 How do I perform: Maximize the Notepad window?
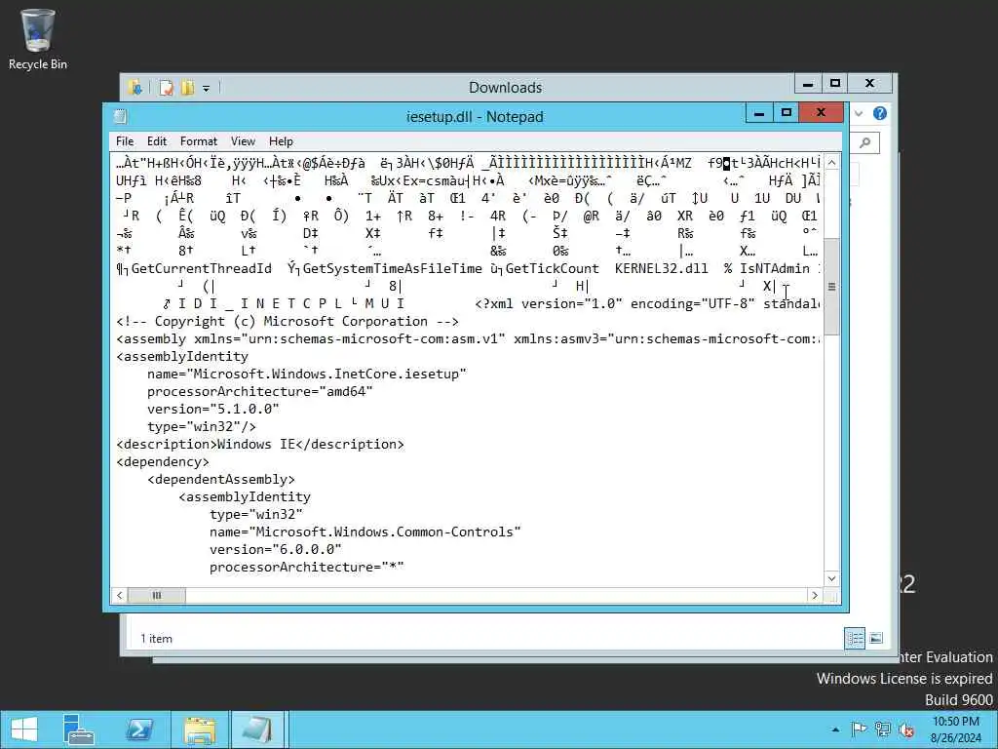pyautogui.click(x=787, y=113)
